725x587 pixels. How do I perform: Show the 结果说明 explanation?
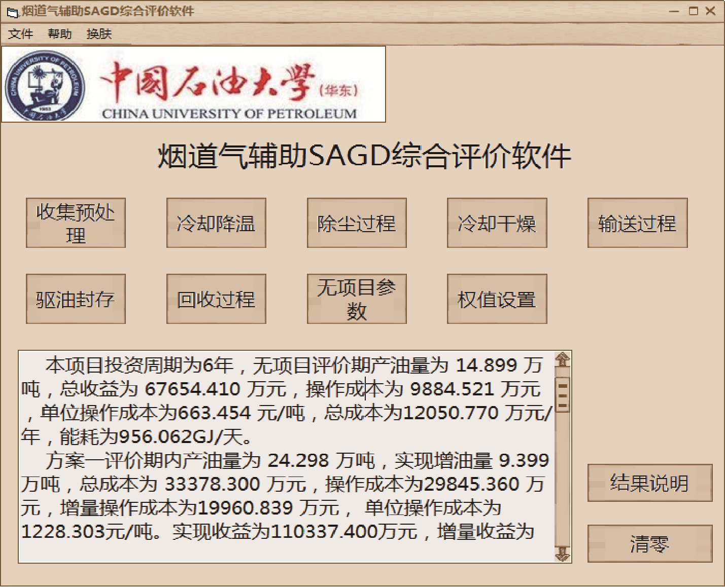point(649,483)
